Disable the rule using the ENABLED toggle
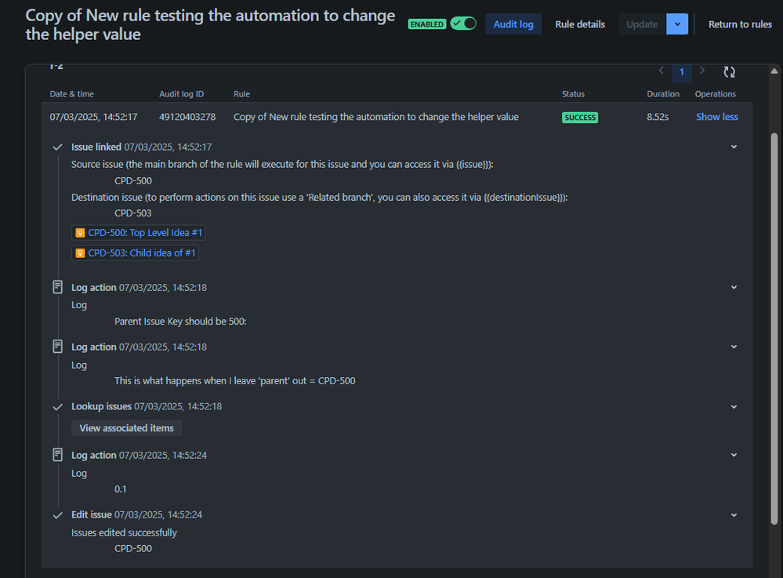The width and height of the screenshot is (783, 578). [x=462, y=24]
